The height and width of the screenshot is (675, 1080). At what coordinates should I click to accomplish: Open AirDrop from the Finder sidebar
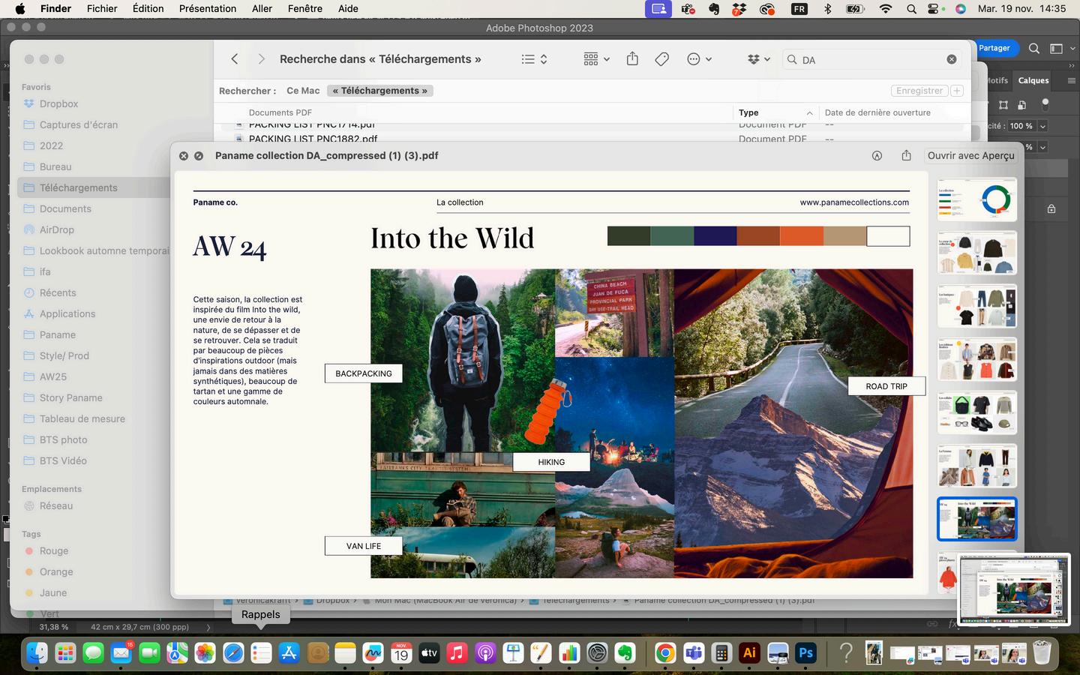[x=57, y=230]
